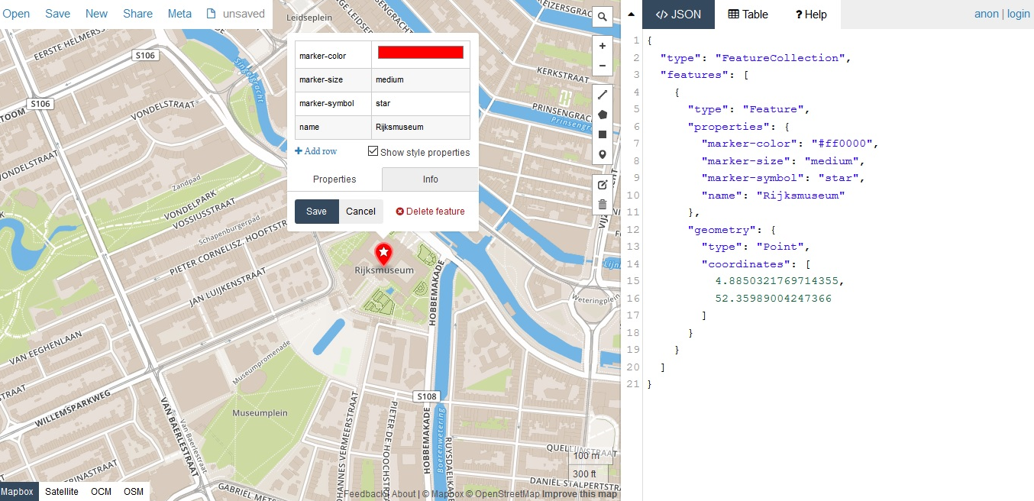Delete this feature

pyautogui.click(x=431, y=212)
